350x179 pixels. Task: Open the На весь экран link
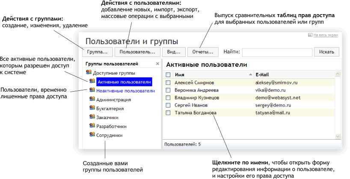pos(326,36)
